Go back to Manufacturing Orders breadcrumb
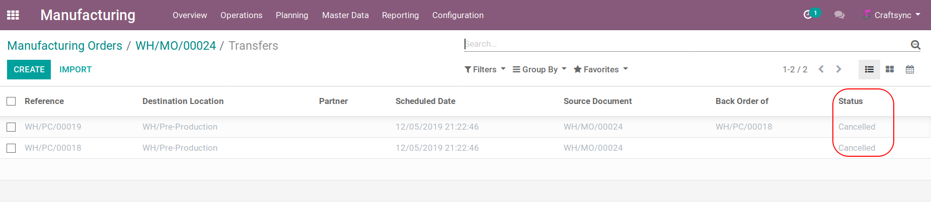Viewport: 931px width, 210px height. (64, 46)
